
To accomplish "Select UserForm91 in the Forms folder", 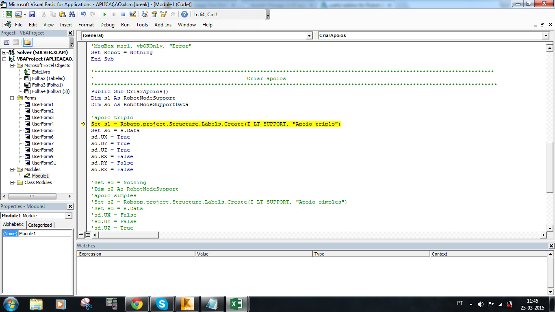I will pyautogui.click(x=44, y=163).
